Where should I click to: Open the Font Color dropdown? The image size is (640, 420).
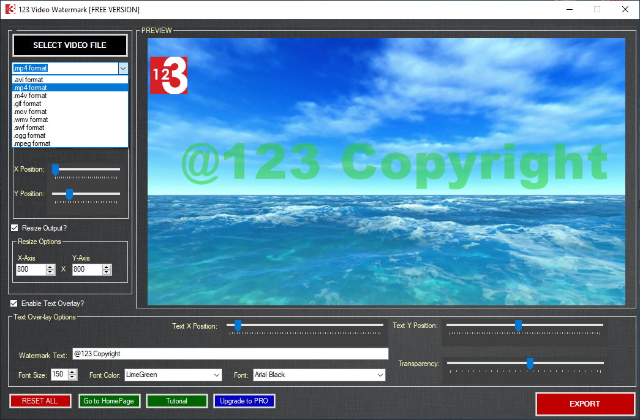(173, 375)
